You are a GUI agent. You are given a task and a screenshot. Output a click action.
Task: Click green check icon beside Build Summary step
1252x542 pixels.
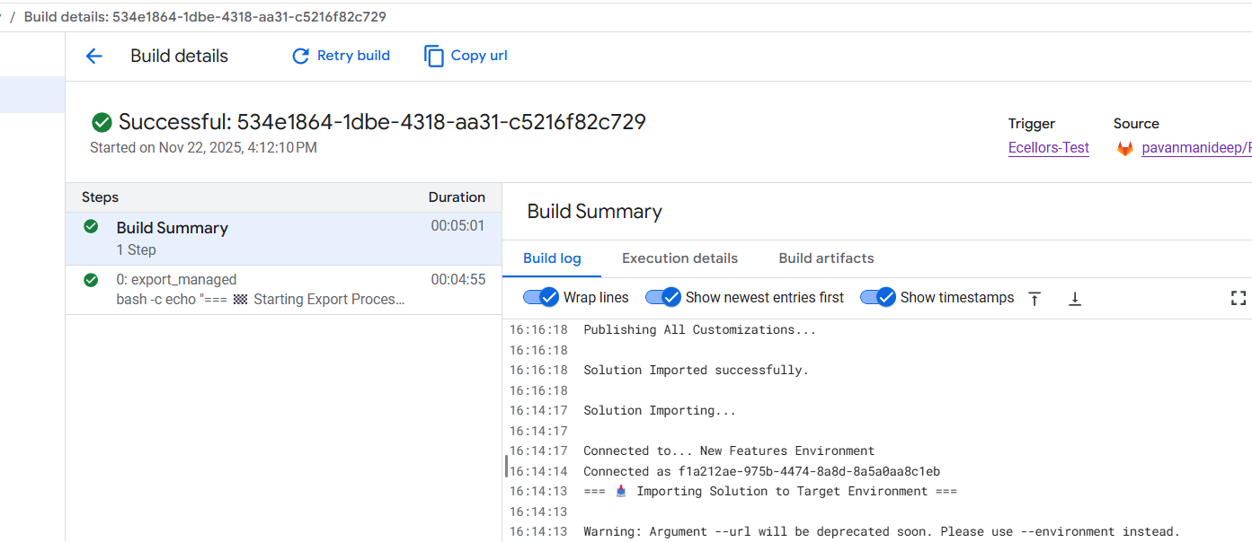click(91, 227)
